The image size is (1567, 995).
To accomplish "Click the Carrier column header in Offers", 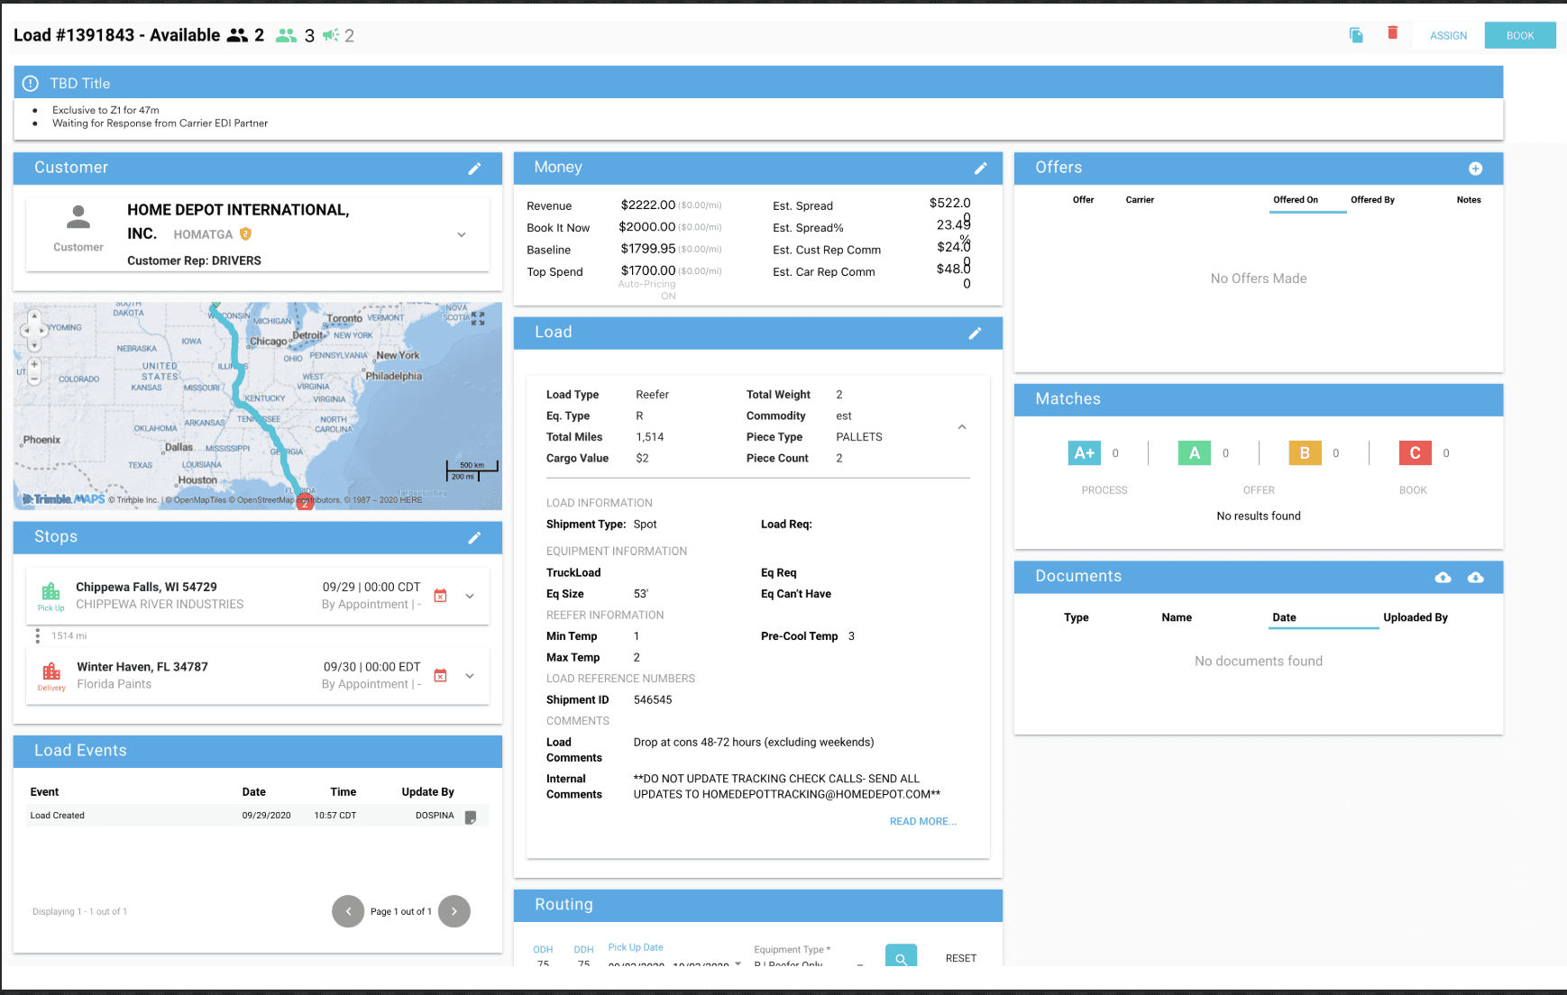I will [x=1140, y=200].
